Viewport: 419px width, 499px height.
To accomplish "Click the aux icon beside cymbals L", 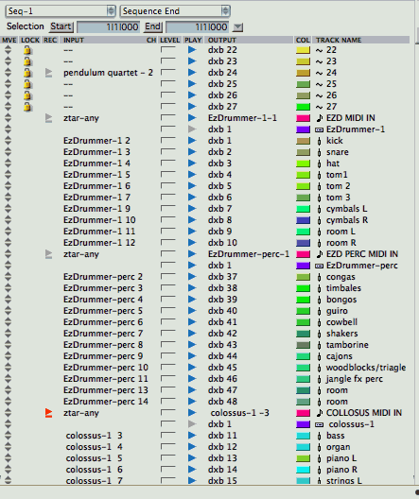I will 320,209.
